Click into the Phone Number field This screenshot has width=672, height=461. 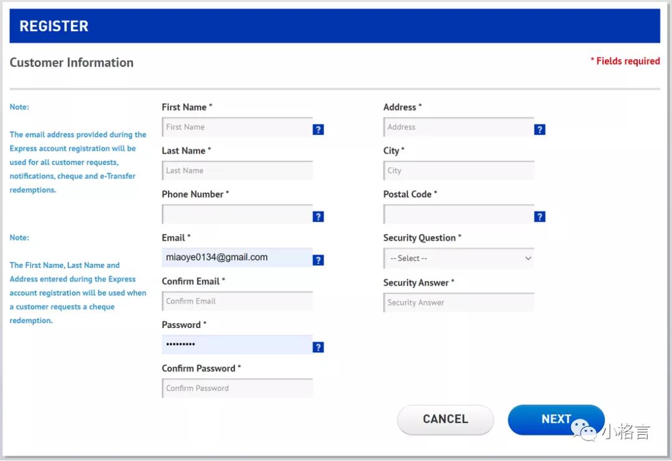click(x=237, y=214)
